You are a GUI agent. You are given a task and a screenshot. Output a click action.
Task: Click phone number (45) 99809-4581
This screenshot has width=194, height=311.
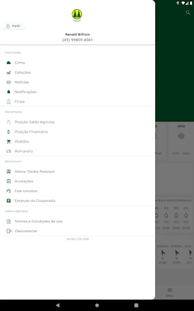click(78, 40)
